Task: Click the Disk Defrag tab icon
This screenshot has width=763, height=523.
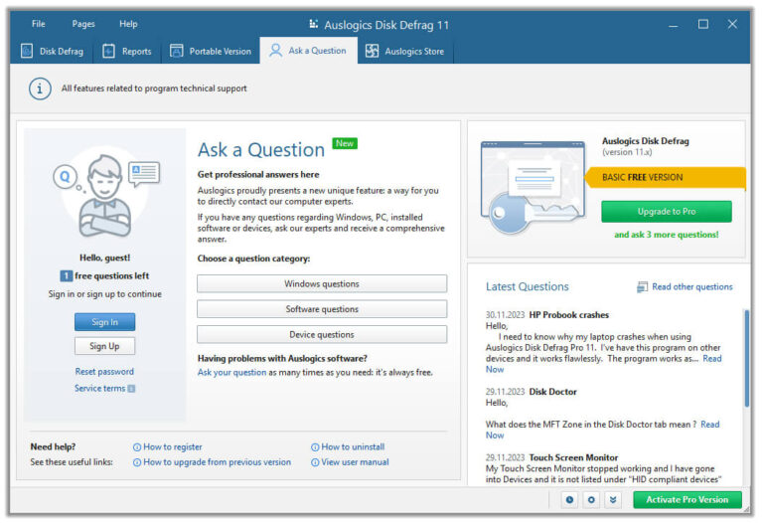Action: coord(27,51)
